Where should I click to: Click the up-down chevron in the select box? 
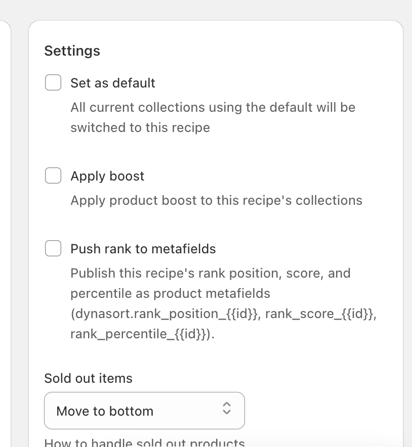point(227,408)
